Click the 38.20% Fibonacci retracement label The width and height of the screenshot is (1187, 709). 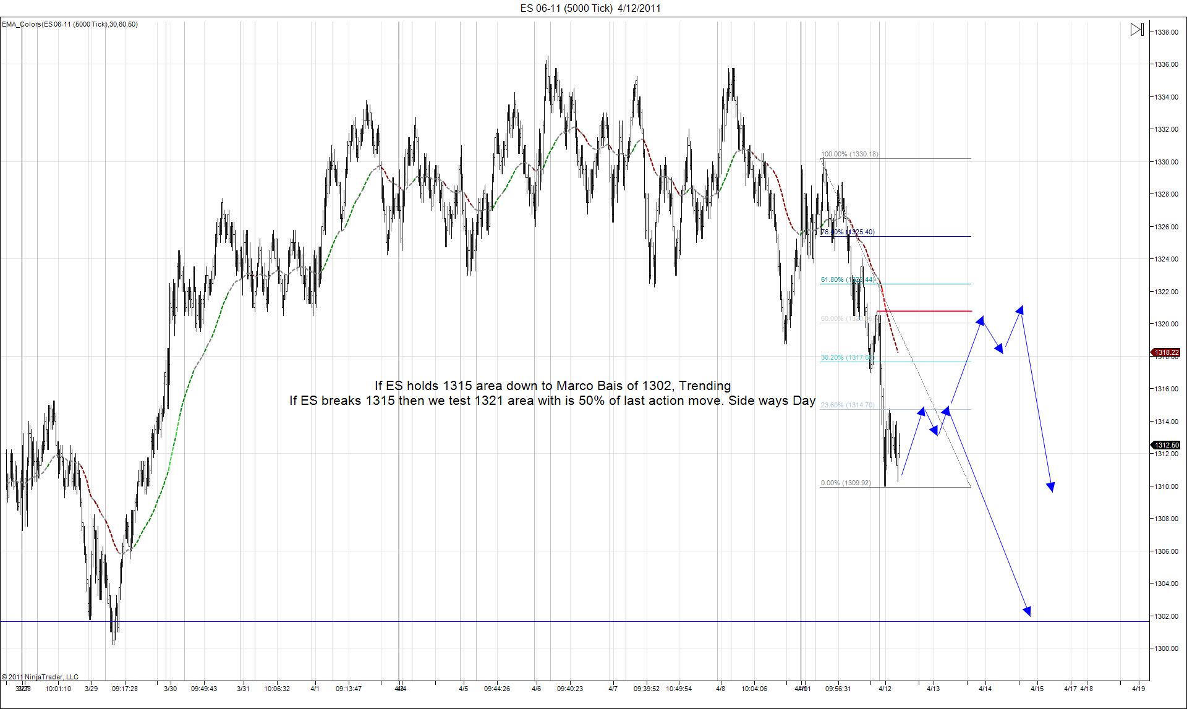pyautogui.click(x=848, y=357)
